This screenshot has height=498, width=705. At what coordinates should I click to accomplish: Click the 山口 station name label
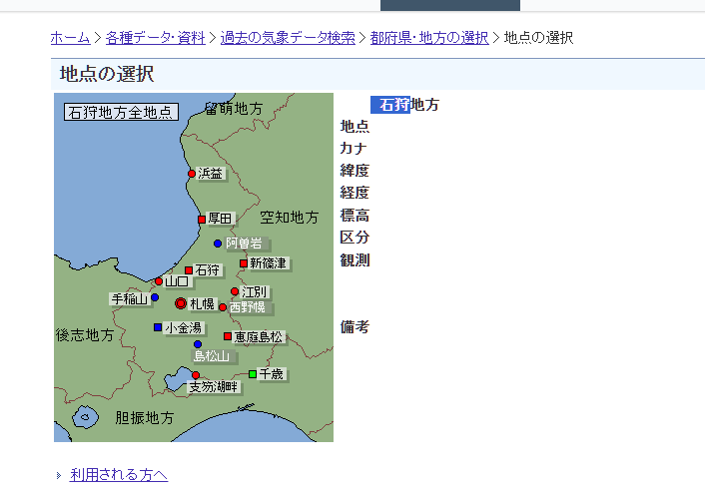(177, 281)
